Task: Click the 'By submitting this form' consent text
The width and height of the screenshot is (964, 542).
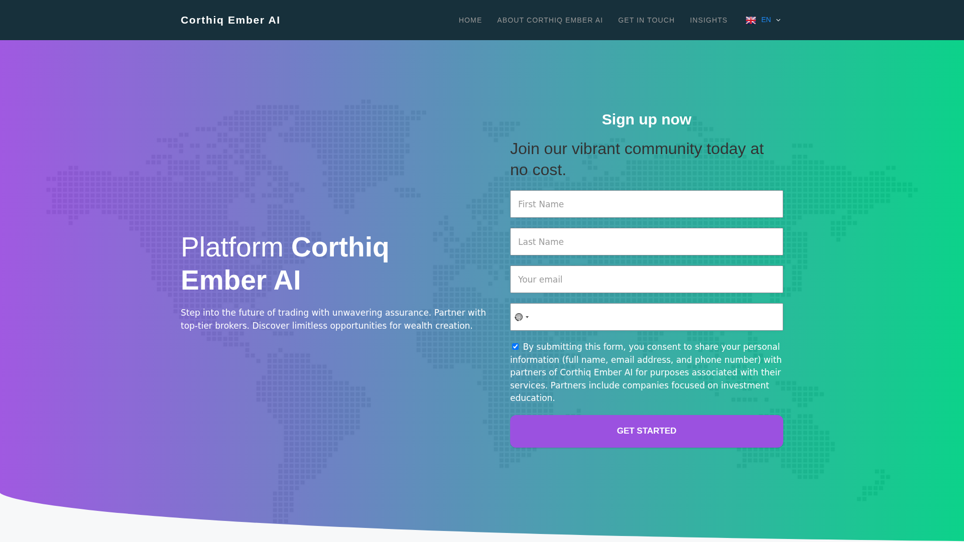Action: coord(646,372)
